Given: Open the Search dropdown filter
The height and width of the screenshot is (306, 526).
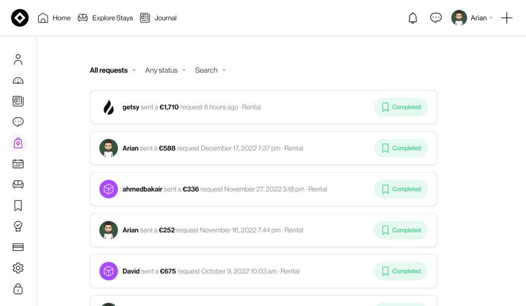Looking at the screenshot, I should [x=210, y=70].
